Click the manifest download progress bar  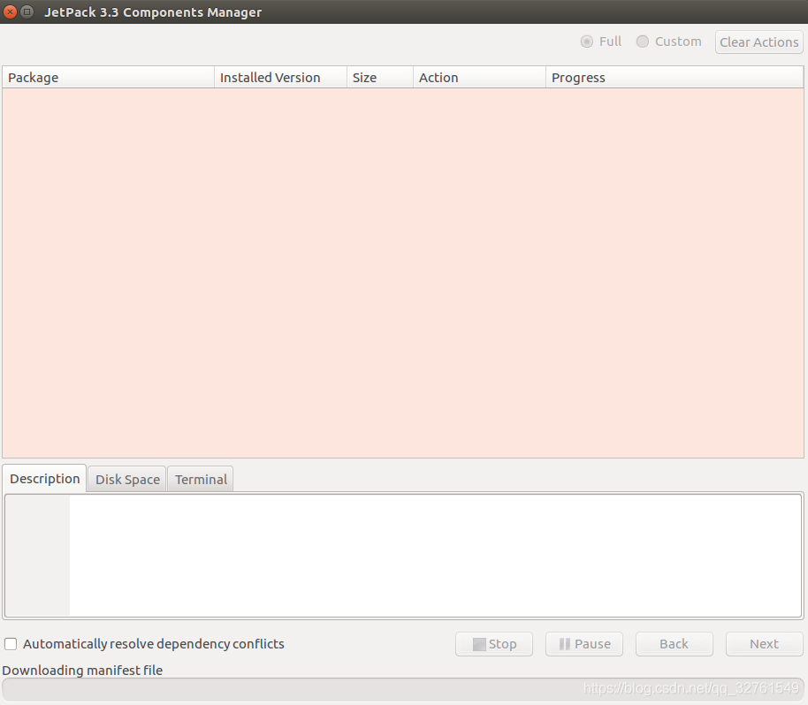tap(403, 689)
